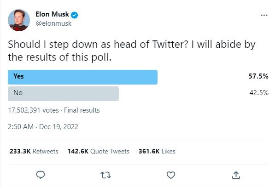View the 142.6K Quote Tweets list
This screenshot has width=275, height=187.
point(99,151)
